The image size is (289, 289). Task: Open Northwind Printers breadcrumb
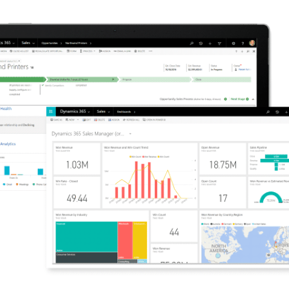click(x=76, y=43)
